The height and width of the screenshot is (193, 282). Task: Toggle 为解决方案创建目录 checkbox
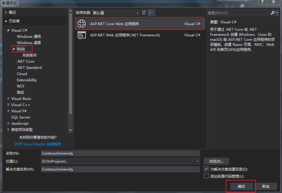pyautogui.click(x=206, y=169)
